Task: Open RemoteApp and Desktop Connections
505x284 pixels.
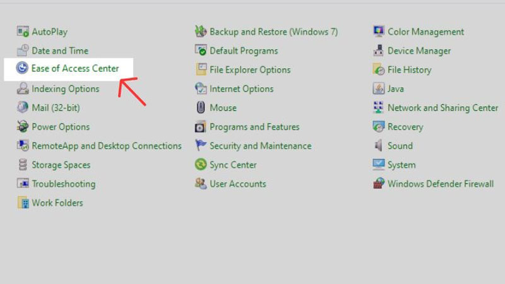Action: 106,146
